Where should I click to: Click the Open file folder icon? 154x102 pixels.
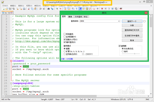pos(7,9)
